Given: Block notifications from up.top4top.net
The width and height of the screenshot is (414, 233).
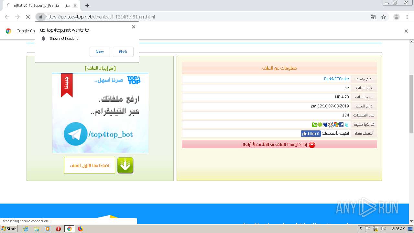Looking at the screenshot, I should click(123, 52).
